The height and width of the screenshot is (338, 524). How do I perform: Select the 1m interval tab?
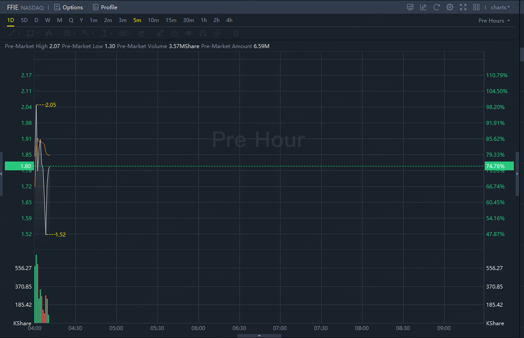click(94, 20)
